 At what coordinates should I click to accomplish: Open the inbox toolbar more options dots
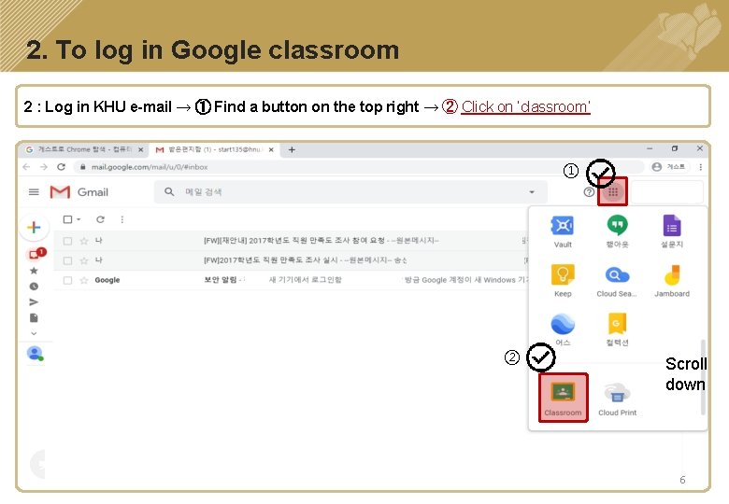coord(121,219)
